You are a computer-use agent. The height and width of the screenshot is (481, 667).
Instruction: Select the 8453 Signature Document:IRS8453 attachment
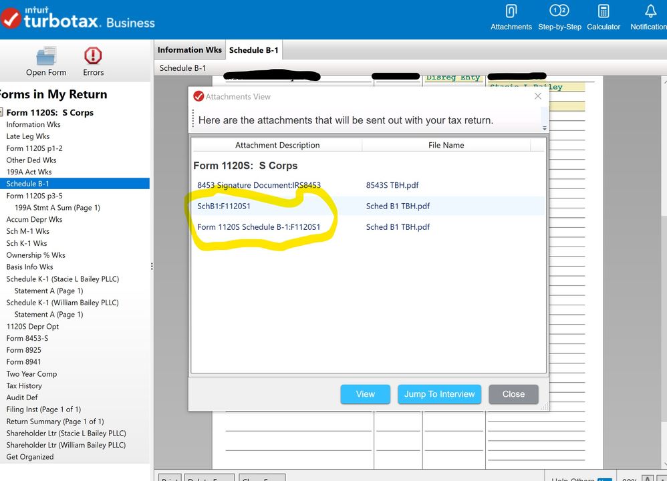point(259,185)
